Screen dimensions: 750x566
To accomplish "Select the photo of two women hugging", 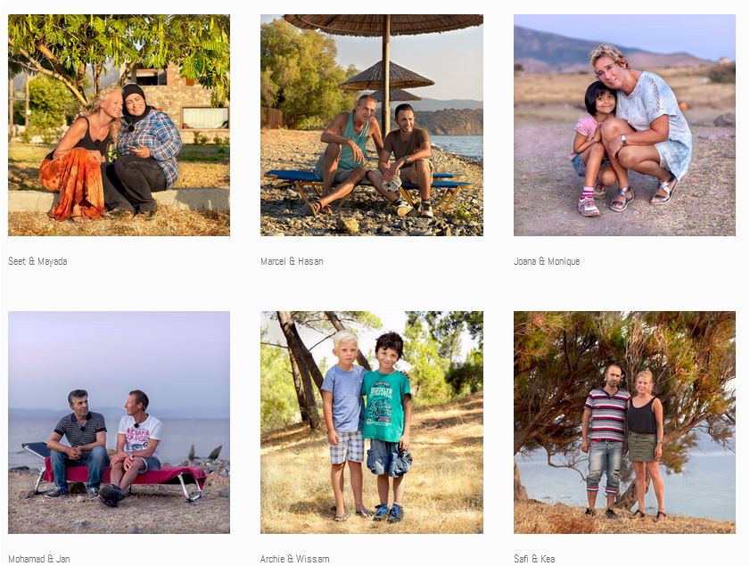I will (119, 125).
